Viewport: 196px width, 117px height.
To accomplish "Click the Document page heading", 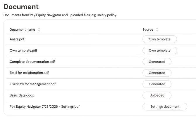I will 21,7.
